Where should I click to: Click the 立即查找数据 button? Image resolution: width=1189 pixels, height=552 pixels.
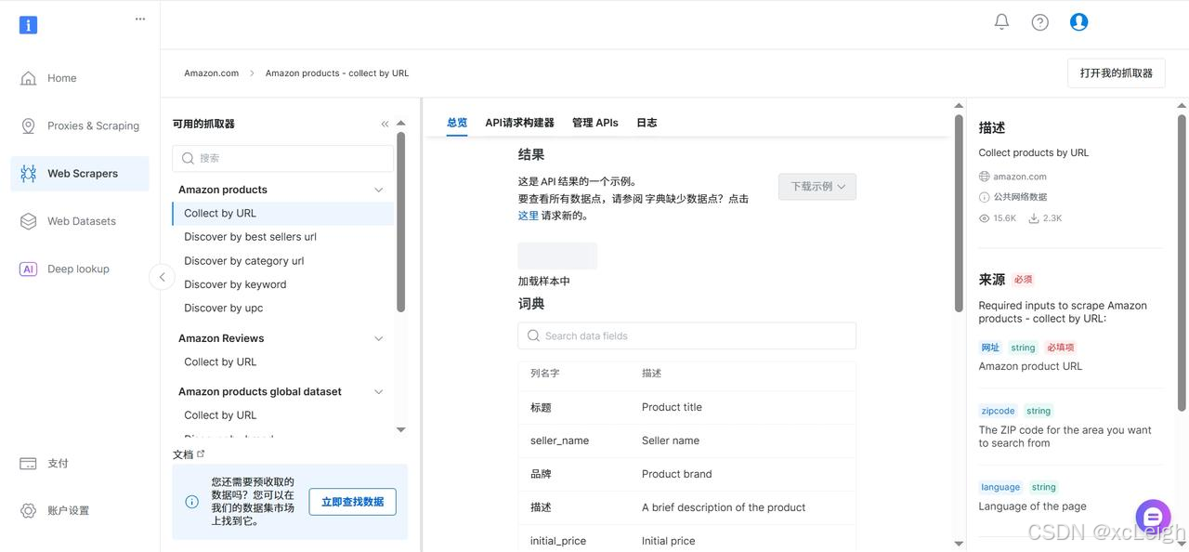(352, 502)
